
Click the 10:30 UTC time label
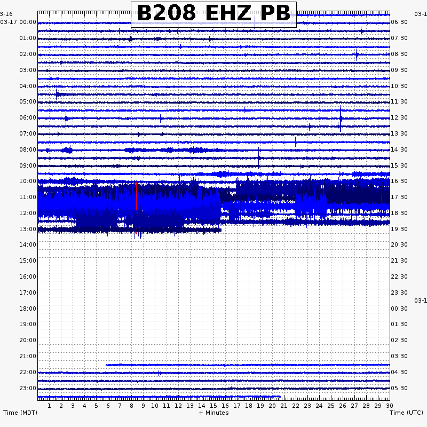point(399,86)
